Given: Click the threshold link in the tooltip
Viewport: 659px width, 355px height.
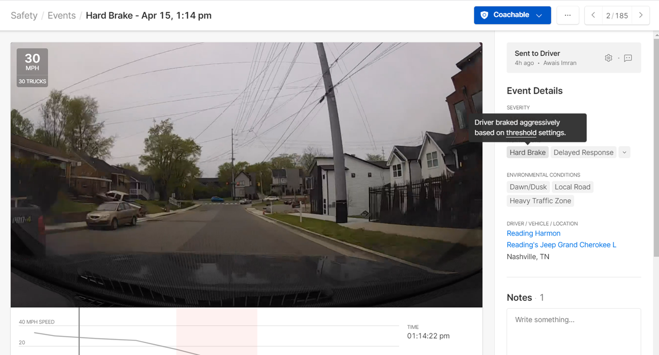Looking at the screenshot, I should click(x=521, y=133).
